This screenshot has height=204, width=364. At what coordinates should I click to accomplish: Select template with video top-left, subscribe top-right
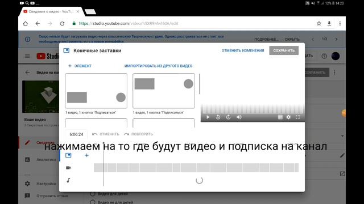pyautogui.click(x=164, y=91)
